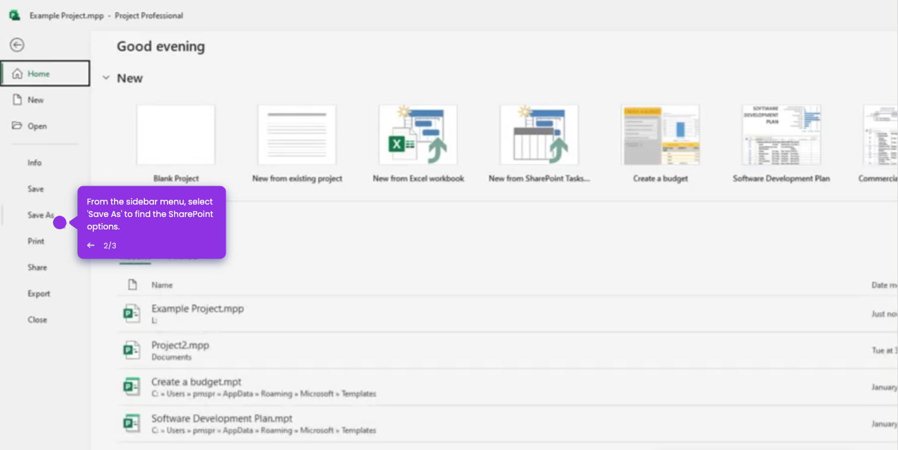
Task: Open the Info menu item
Action: pos(34,162)
